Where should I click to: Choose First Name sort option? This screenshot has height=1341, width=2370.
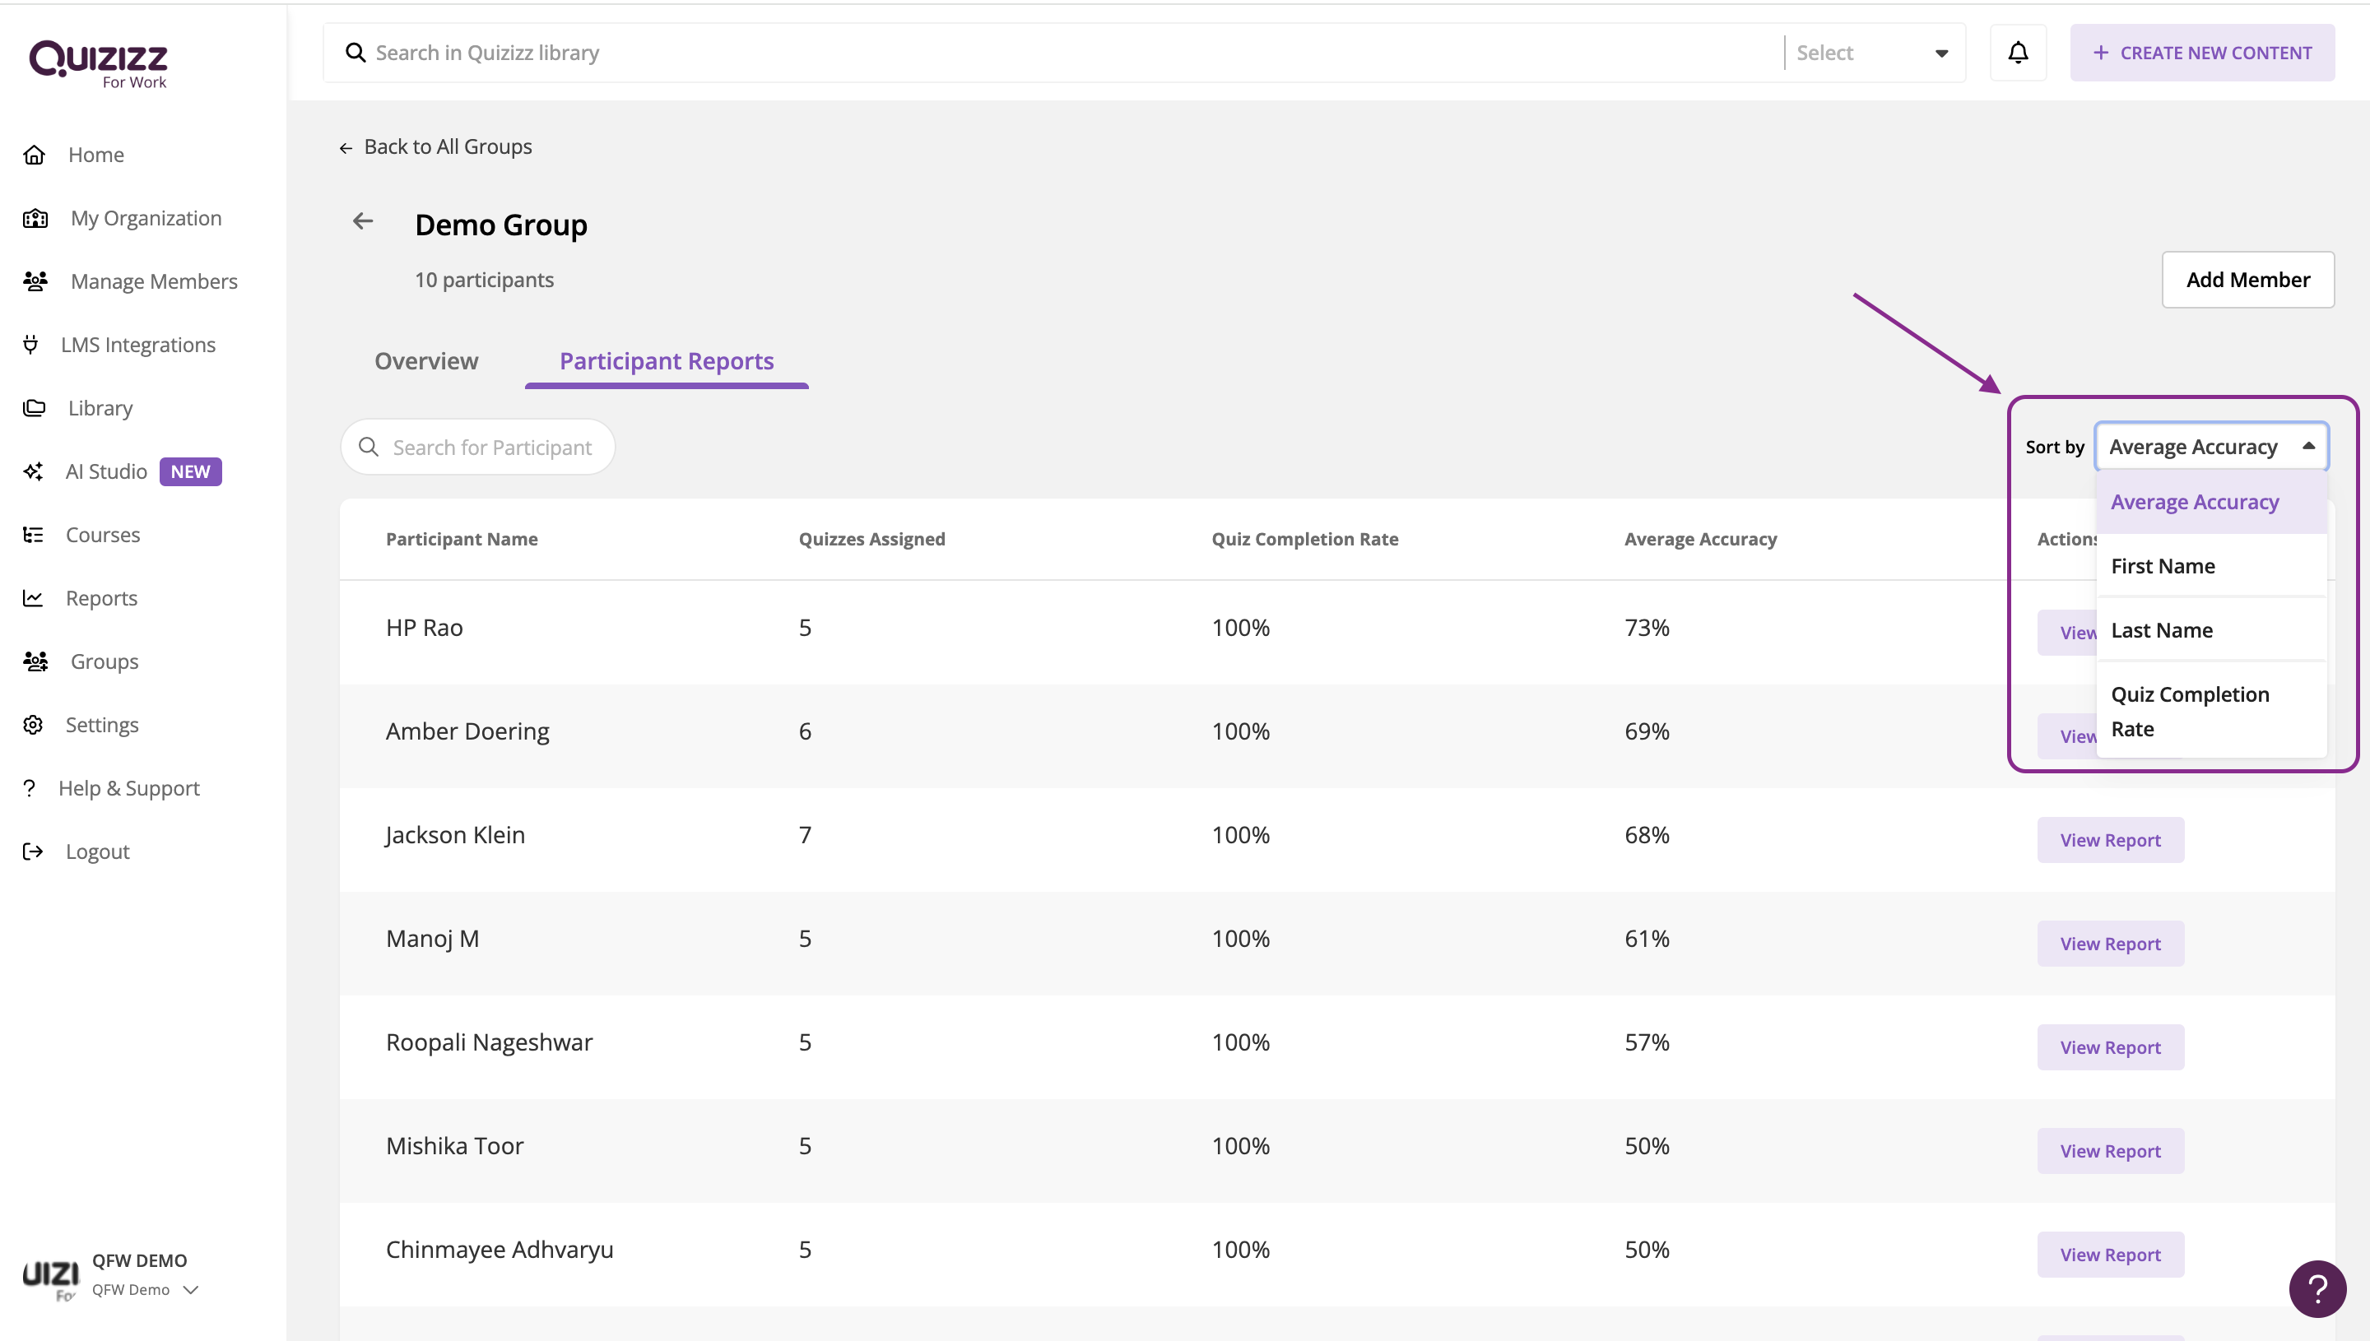2162,566
